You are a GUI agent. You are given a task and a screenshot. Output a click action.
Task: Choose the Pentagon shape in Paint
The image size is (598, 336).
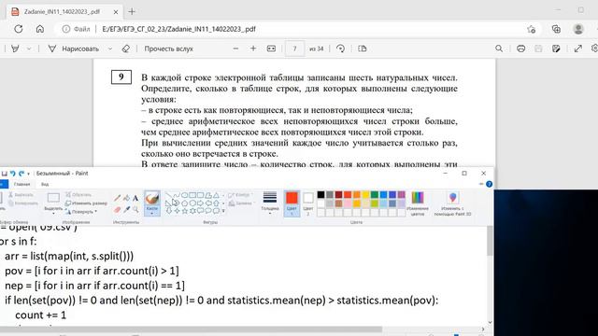184,203
